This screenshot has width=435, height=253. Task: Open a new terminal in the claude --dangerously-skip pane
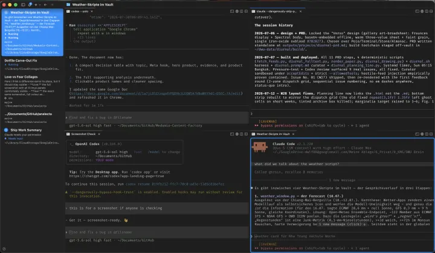[x=417, y=11]
